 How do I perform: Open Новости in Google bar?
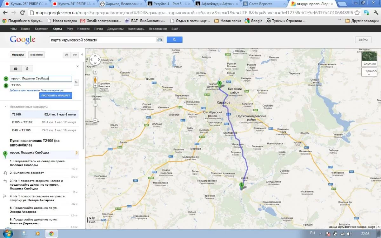(x=83, y=29)
